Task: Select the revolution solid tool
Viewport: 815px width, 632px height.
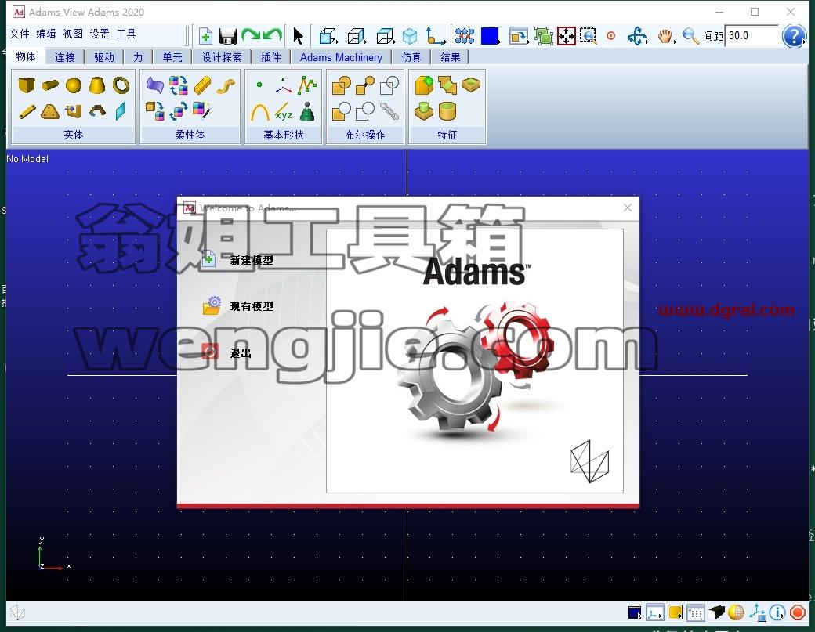Action: tap(97, 110)
